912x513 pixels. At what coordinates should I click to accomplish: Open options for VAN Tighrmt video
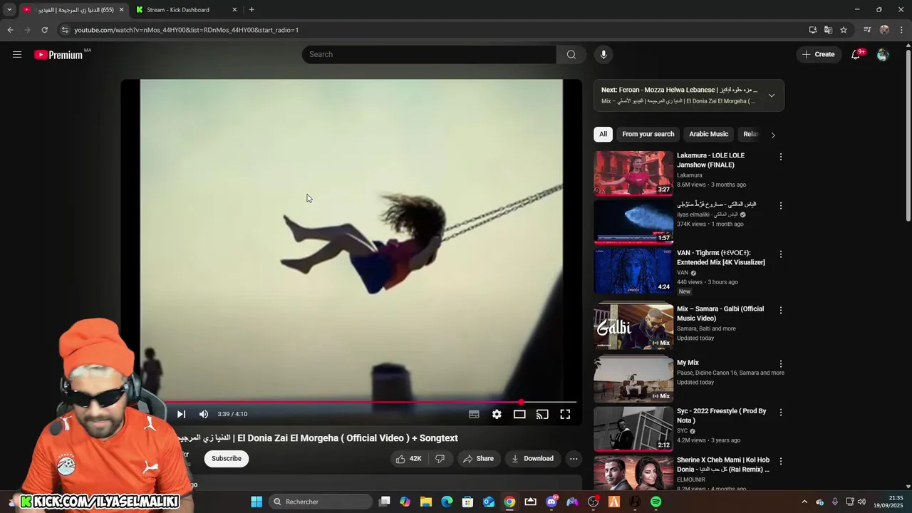[781, 254]
